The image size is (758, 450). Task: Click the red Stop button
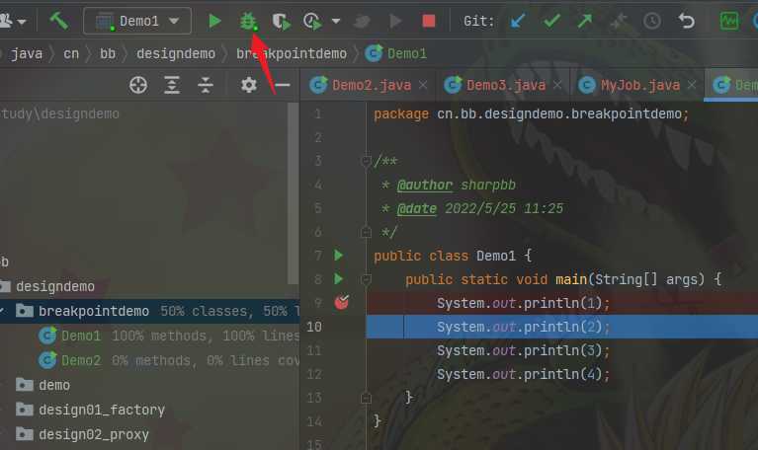coord(428,21)
